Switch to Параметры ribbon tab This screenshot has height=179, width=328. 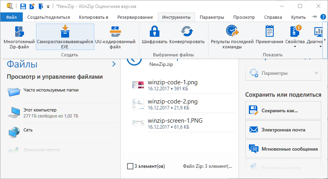click(x=212, y=17)
